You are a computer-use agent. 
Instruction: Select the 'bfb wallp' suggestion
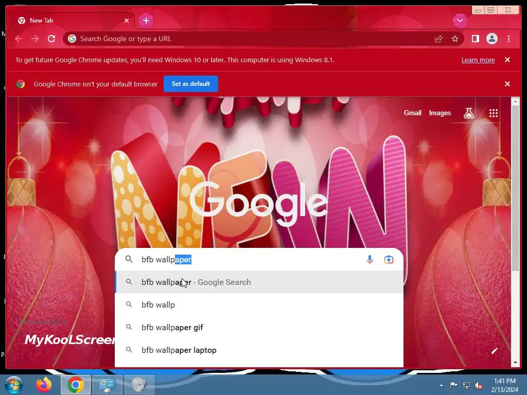tap(259, 304)
